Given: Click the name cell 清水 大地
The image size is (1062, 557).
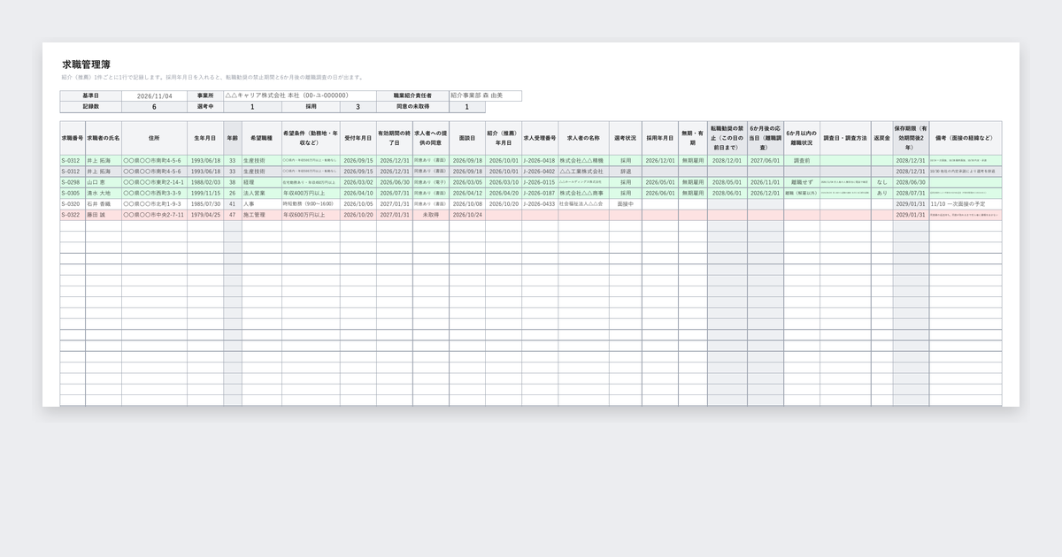Looking at the screenshot, I should pos(104,193).
